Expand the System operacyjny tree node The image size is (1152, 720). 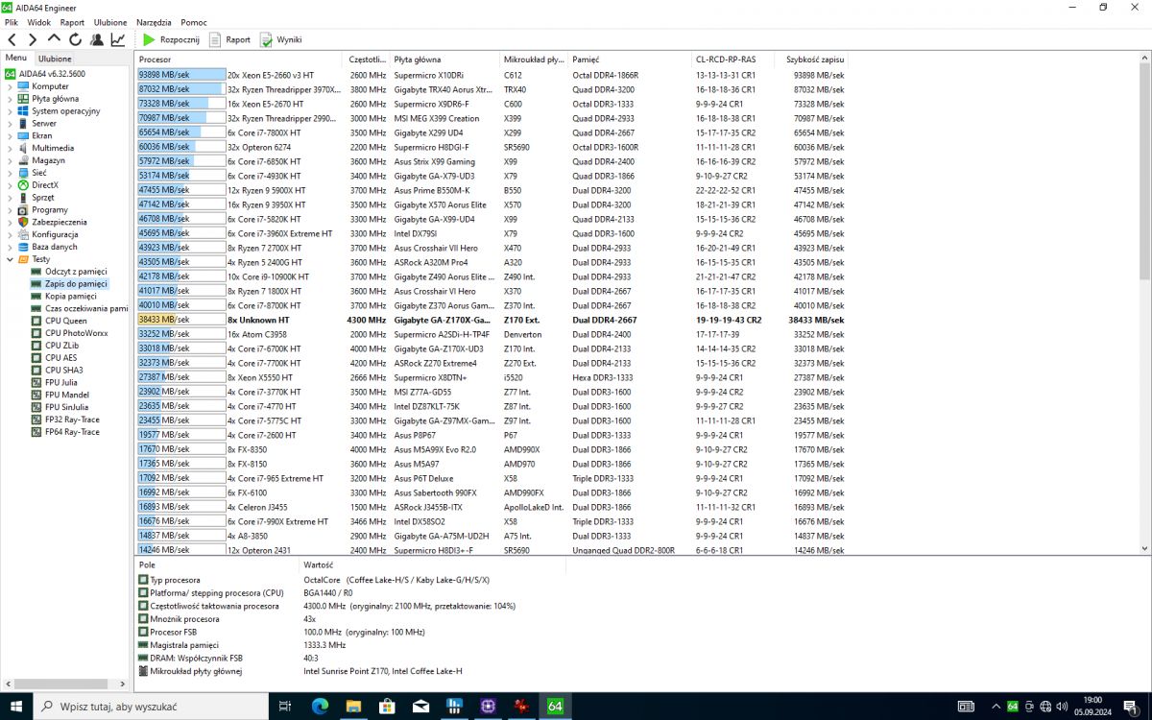click(11, 111)
